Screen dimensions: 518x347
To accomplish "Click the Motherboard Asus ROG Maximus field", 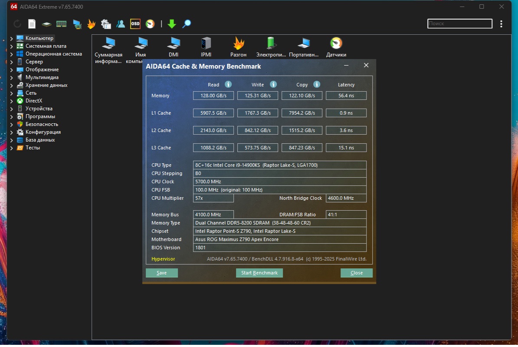I will (x=280, y=239).
